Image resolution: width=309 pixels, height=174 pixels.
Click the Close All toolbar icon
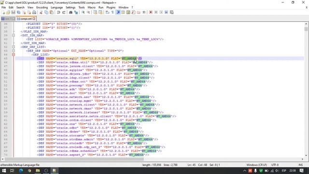(x=29, y=12)
